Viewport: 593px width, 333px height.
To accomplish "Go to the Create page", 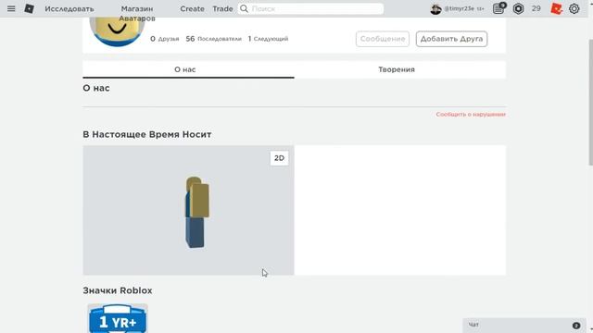I will [x=192, y=8].
